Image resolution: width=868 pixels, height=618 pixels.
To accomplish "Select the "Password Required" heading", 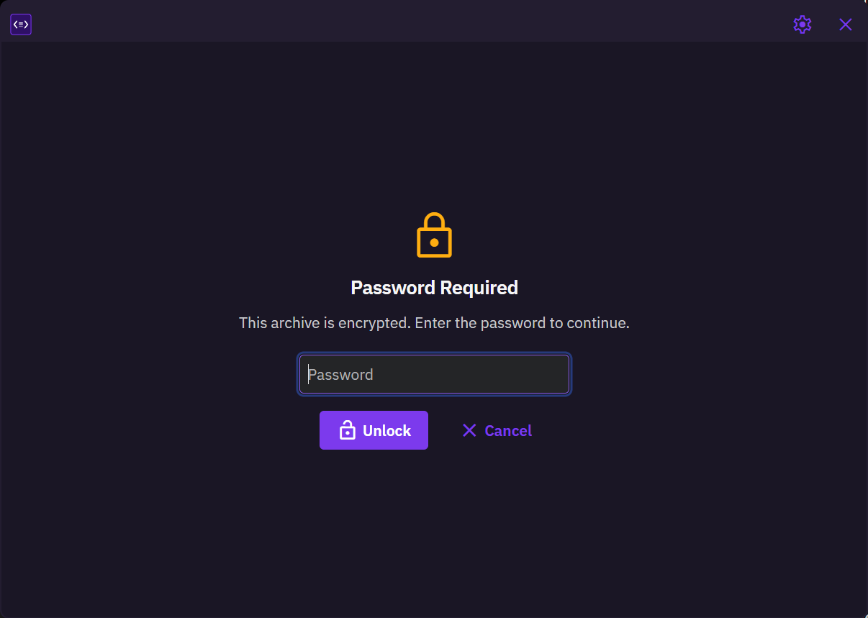I will pyautogui.click(x=434, y=288).
